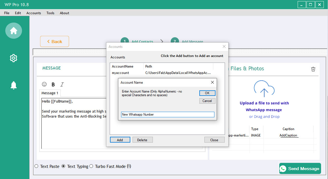The height and width of the screenshot is (179, 328).
Task: Toggle italic text formatting
Action: (x=62, y=84)
